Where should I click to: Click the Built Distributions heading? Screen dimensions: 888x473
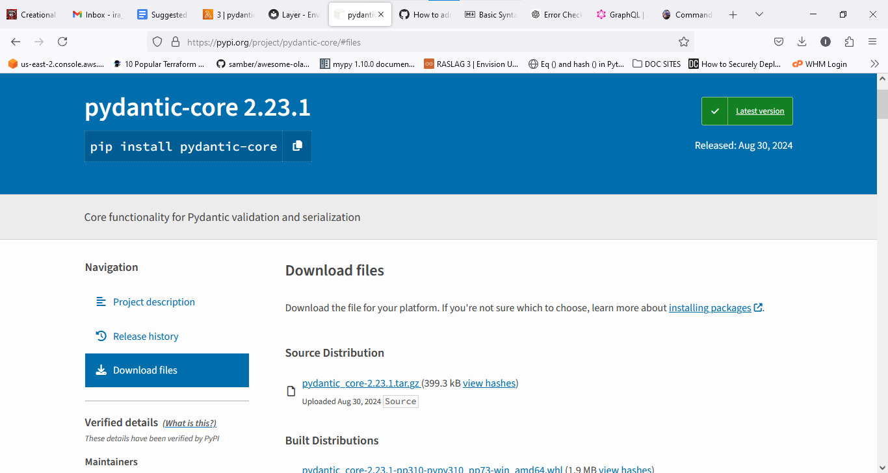(332, 441)
